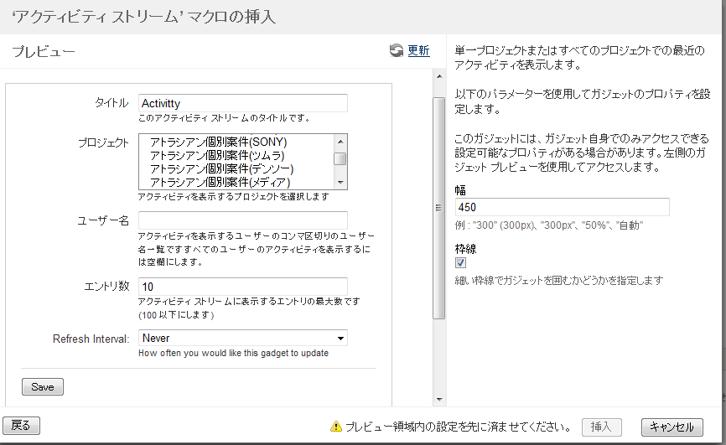Image resolution: width=726 pixels, height=445 pixels.
Task: Click the project list scrollbar thumb
Action: pyautogui.click(x=340, y=159)
